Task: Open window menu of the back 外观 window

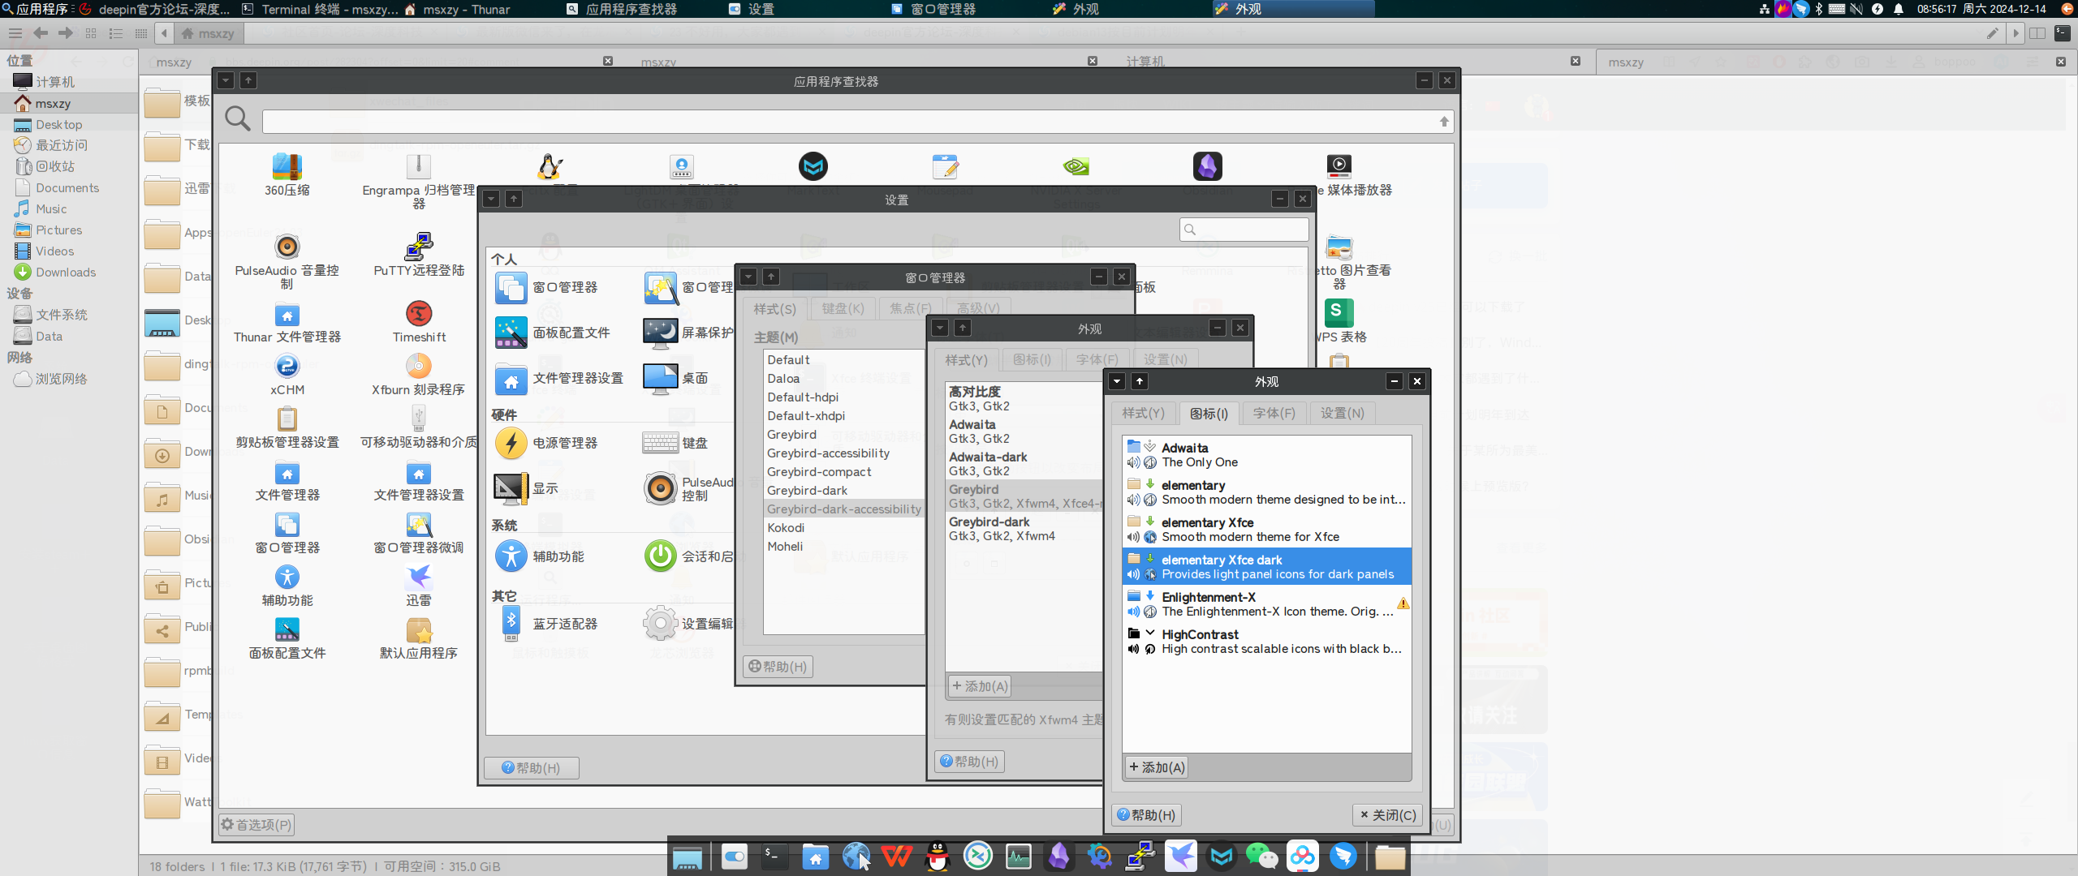Action: coord(940,328)
